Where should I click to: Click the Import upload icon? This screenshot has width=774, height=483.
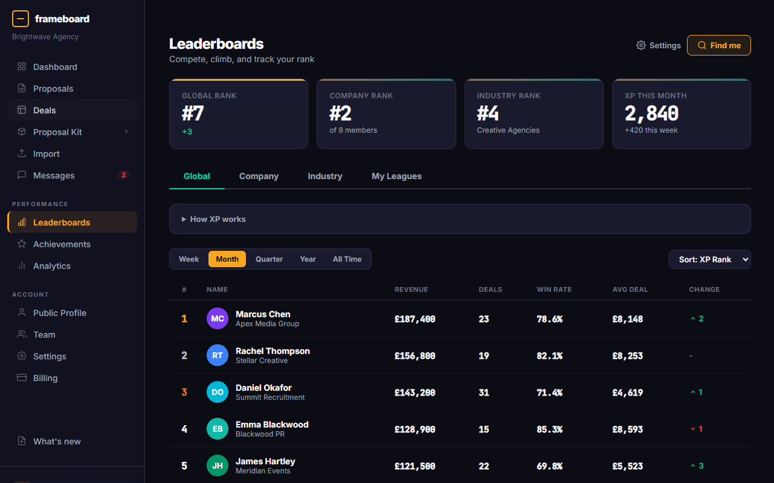[x=22, y=154]
